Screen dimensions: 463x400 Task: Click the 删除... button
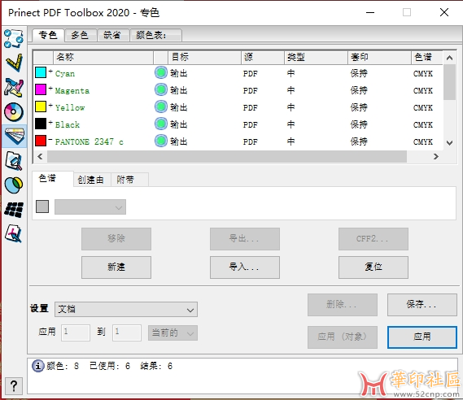tap(343, 305)
